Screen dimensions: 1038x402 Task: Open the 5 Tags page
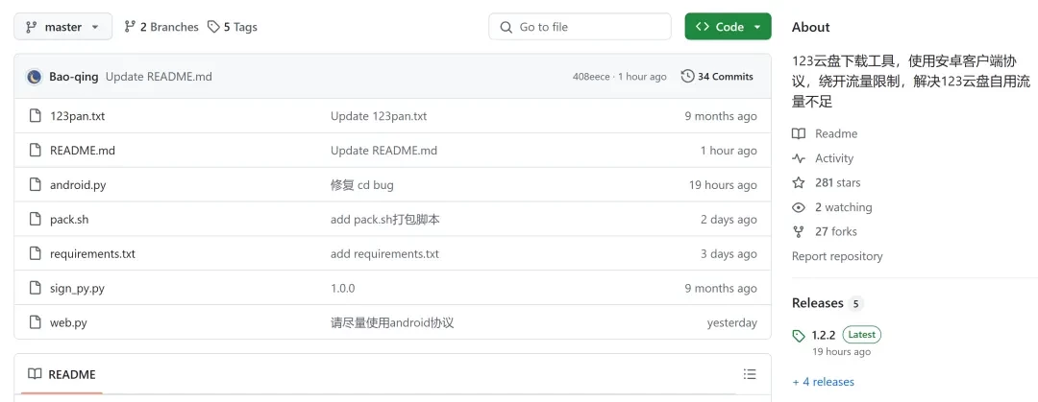233,27
